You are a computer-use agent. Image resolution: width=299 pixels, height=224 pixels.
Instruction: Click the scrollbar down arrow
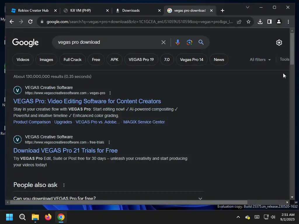(292, 197)
